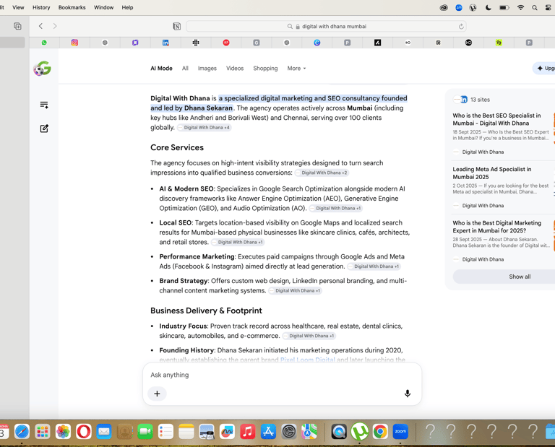
Task: Open Opera from the dock
Action: coord(84,432)
